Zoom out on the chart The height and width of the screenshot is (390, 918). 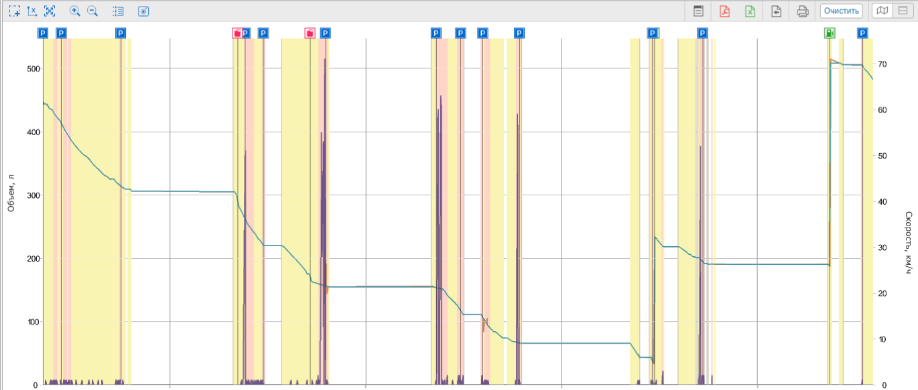coord(92,11)
